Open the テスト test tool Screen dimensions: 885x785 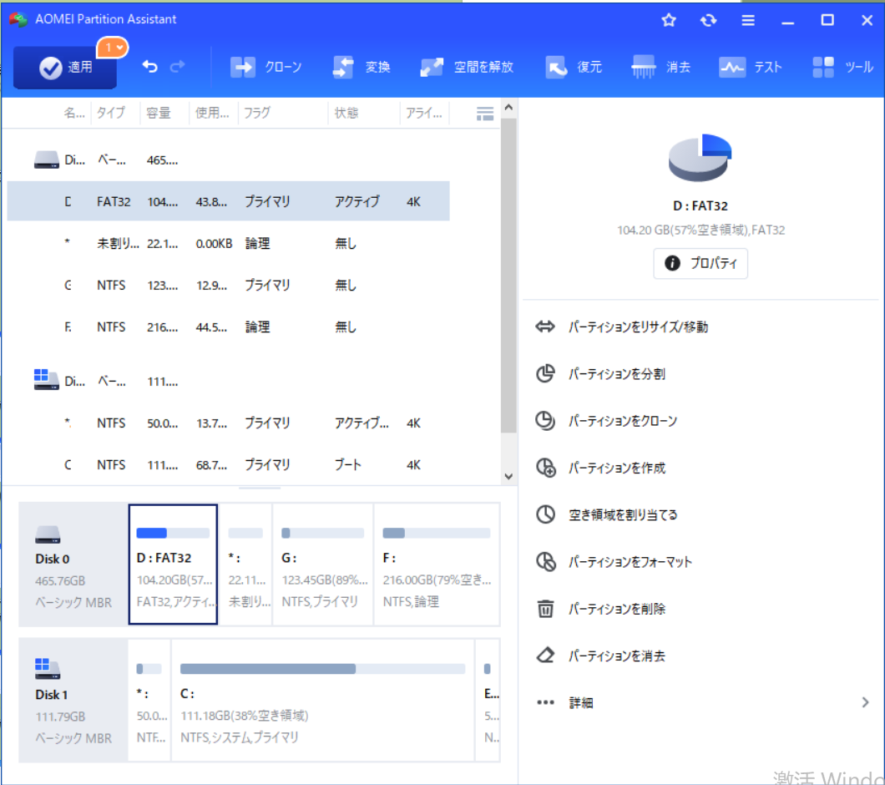[751, 67]
